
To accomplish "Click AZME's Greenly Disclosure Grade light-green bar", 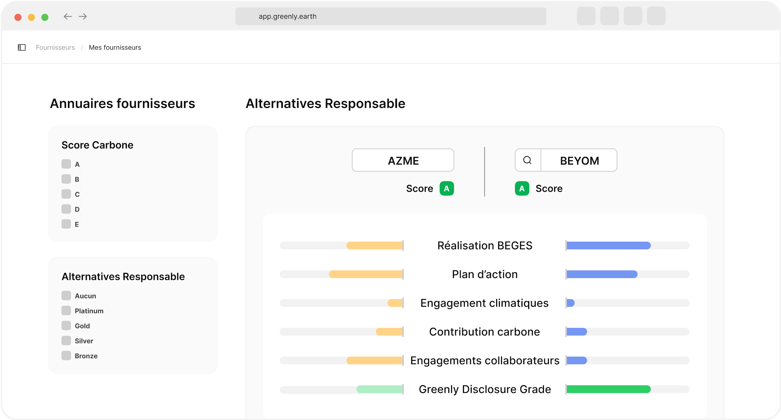I will click(x=380, y=389).
